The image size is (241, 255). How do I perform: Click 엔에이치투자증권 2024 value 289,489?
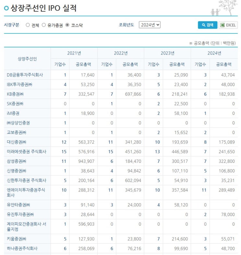click(227, 190)
